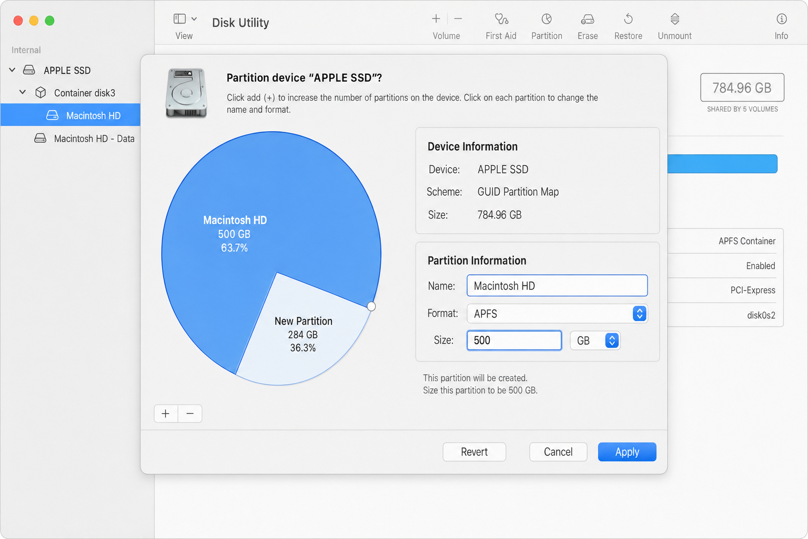Select Macintosh HD - Data volume

(x=94, y=138)
